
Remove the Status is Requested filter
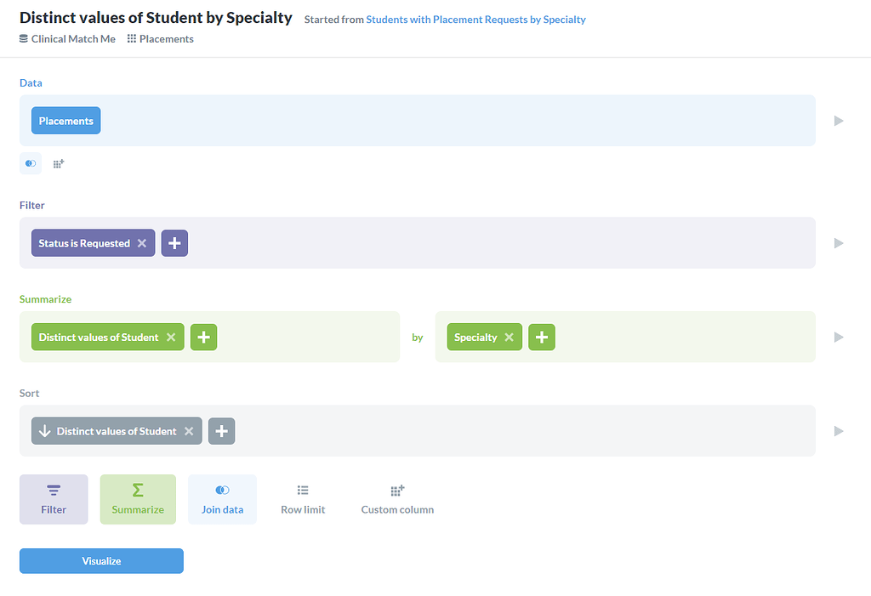click(x=142, y=243)
